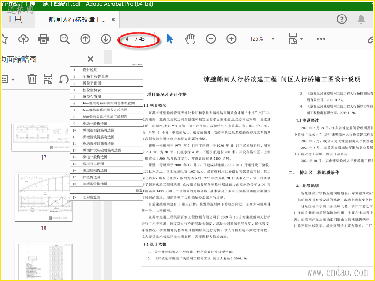Go to the next page arrow

106,39
